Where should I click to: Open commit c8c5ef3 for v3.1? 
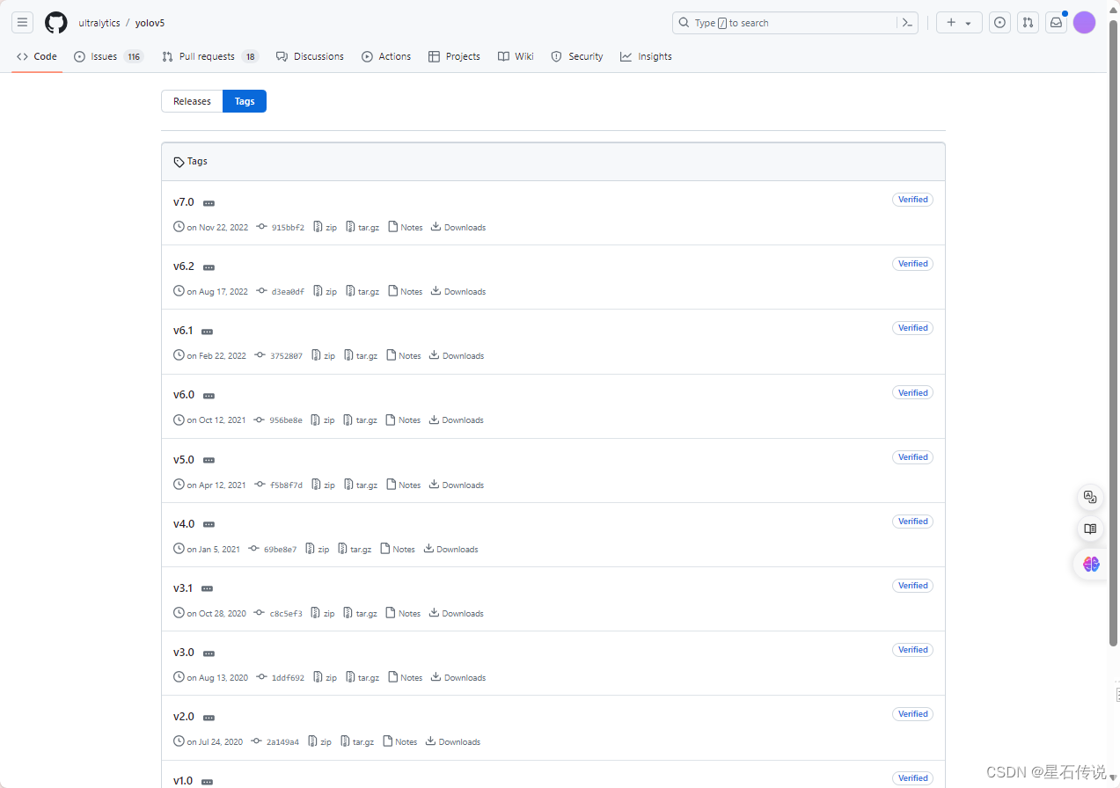tap(278, 613)
